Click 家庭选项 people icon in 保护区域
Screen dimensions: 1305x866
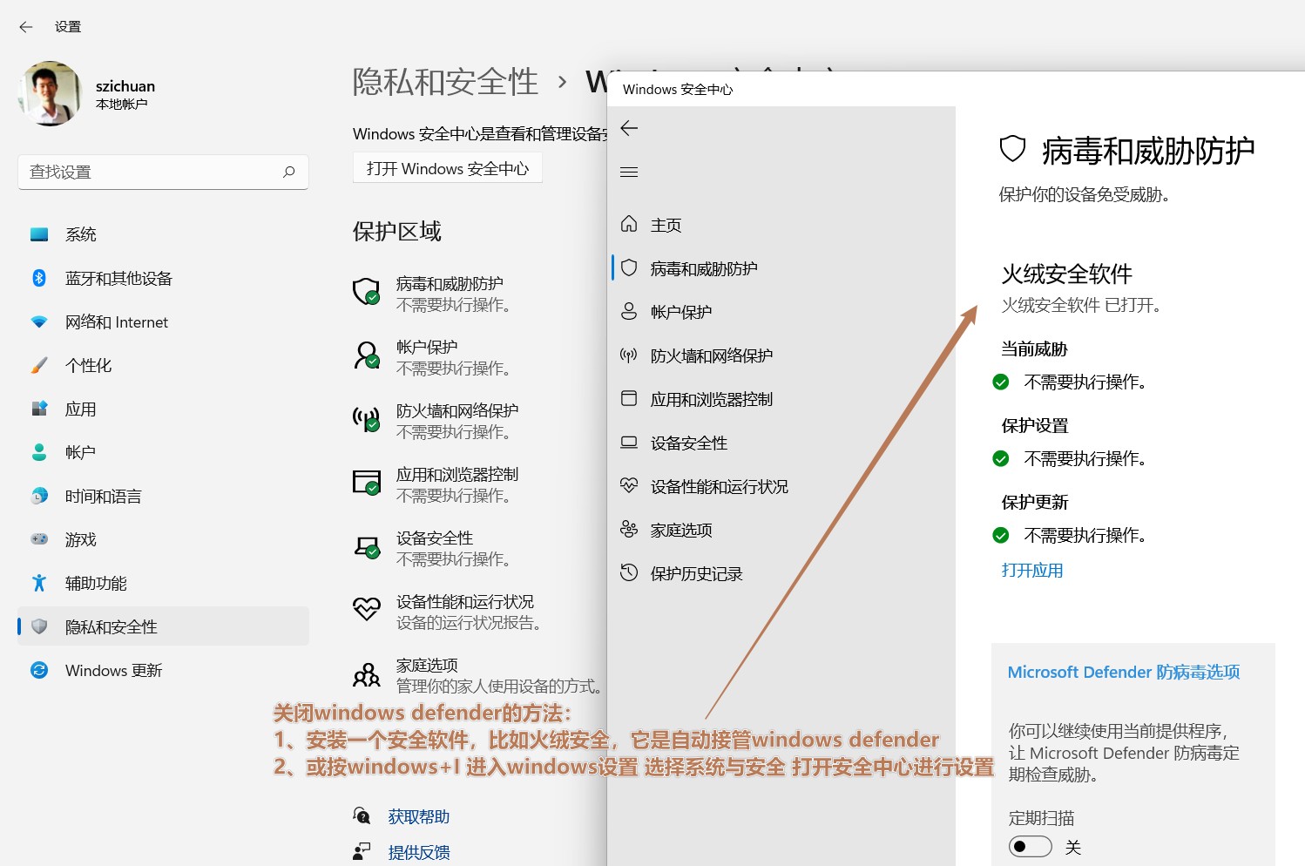click(x=367, y=674)
